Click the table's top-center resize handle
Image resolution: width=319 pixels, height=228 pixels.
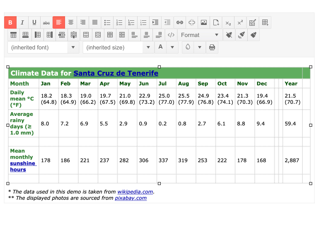click(x=159, y=67)
